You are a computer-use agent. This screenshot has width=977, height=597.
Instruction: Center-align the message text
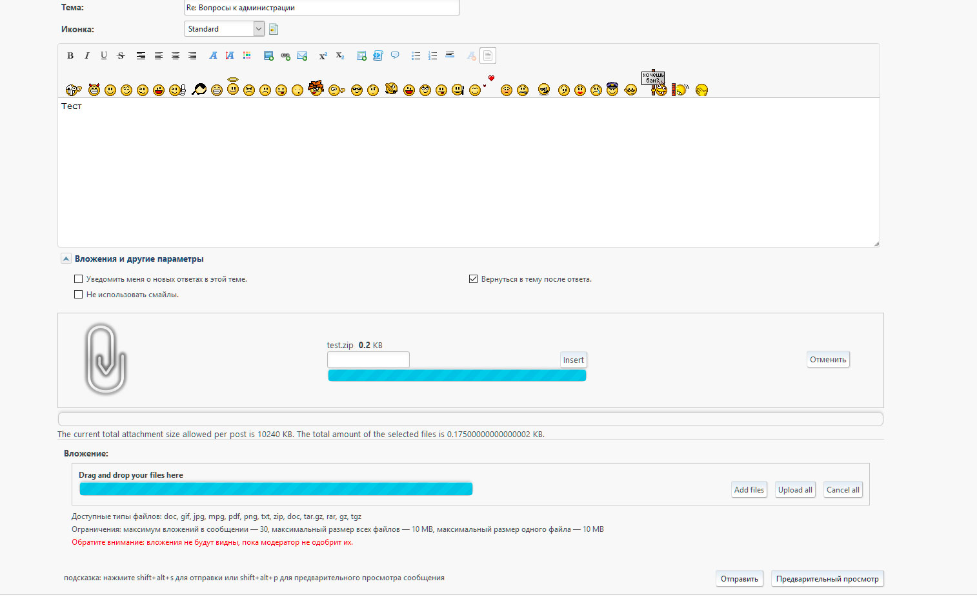(175, 56)
